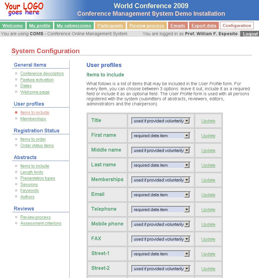Click the Logout button
Viewport: 259px width, 278px height.
click(x=250, y=34)
